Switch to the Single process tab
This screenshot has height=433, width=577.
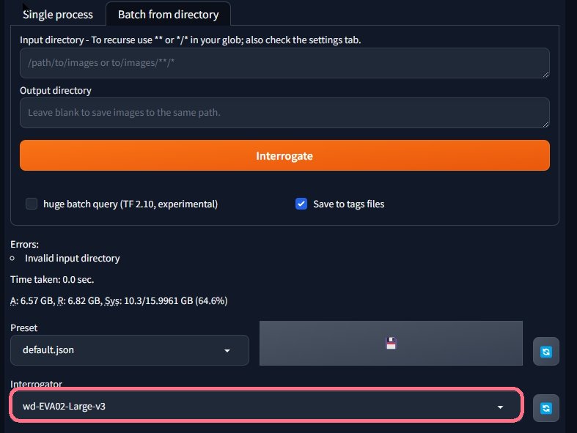tap(58, 14)
